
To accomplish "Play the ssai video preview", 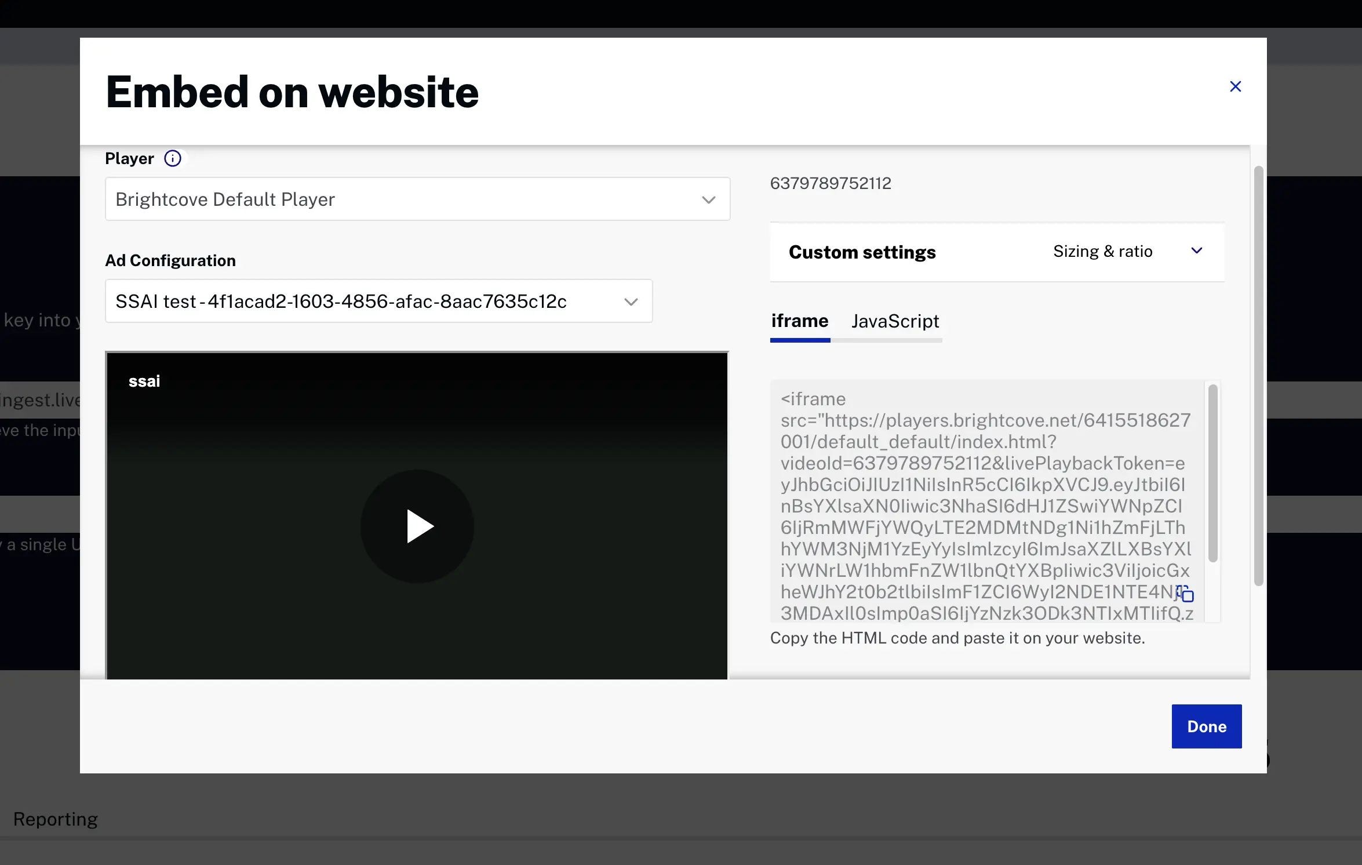I will (x=417, y=526).
